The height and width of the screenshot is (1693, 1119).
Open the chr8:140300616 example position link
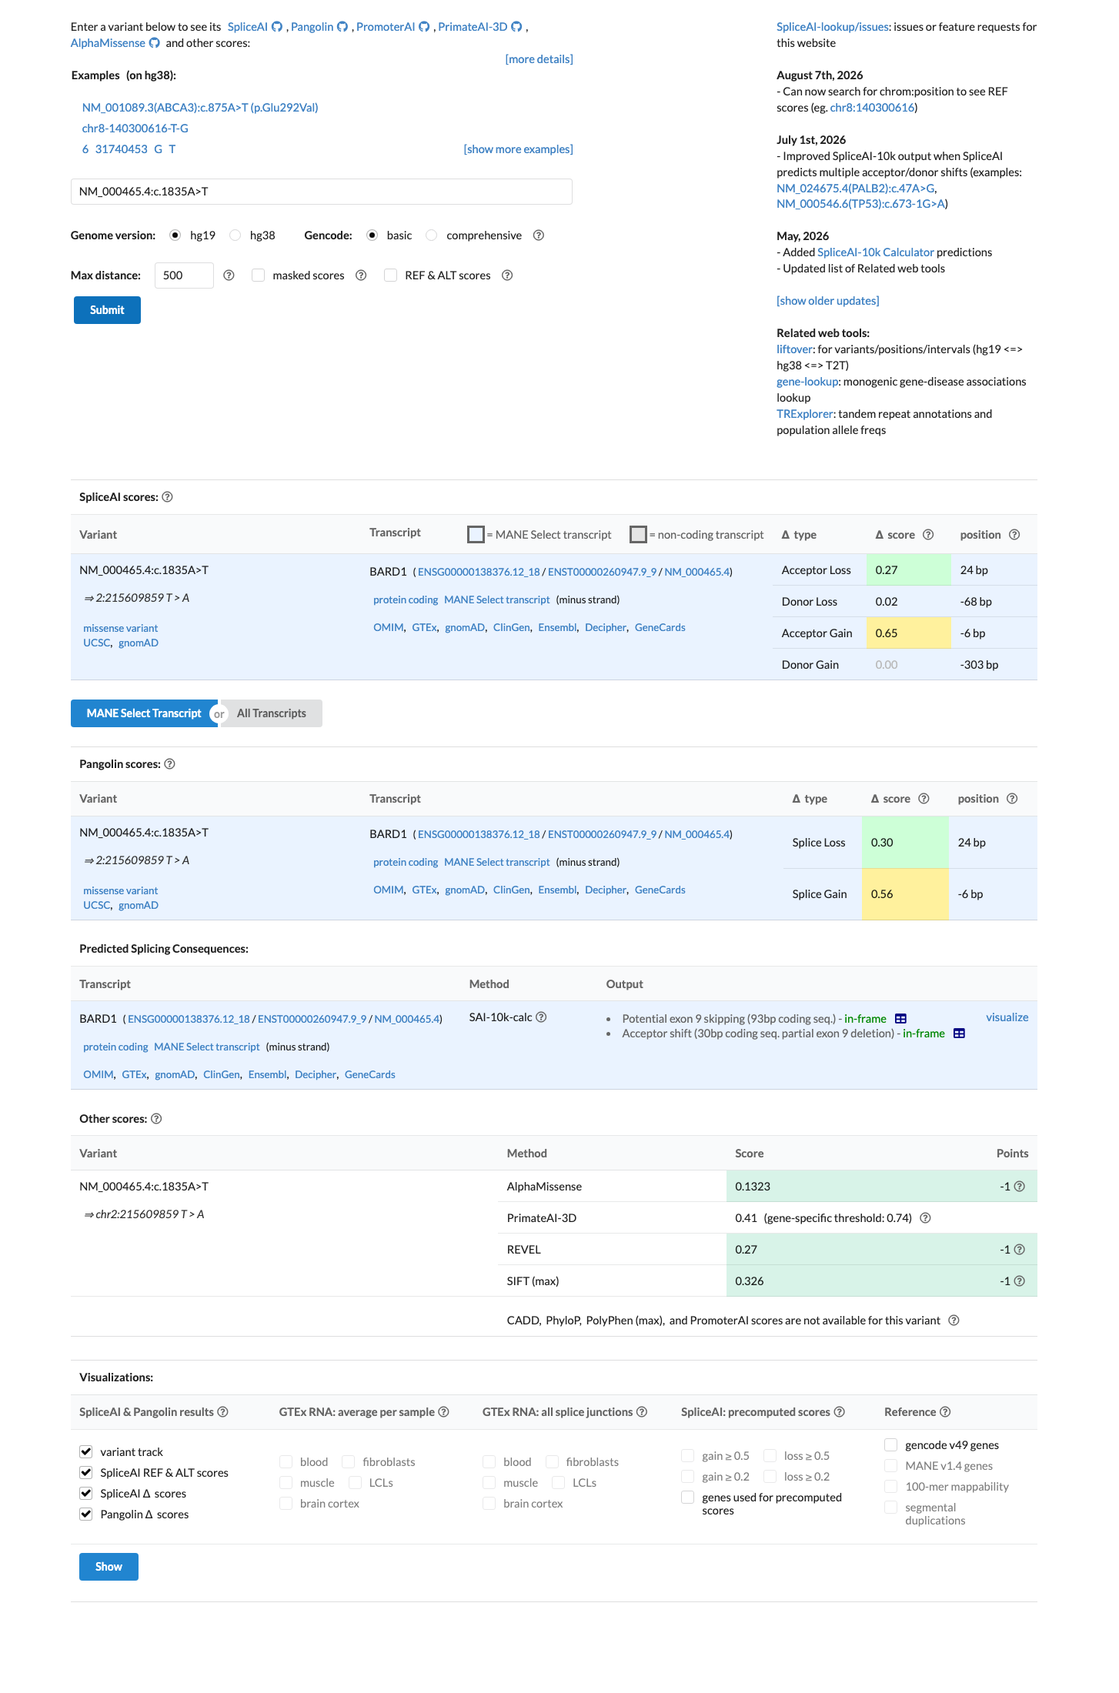pos(872,108)
